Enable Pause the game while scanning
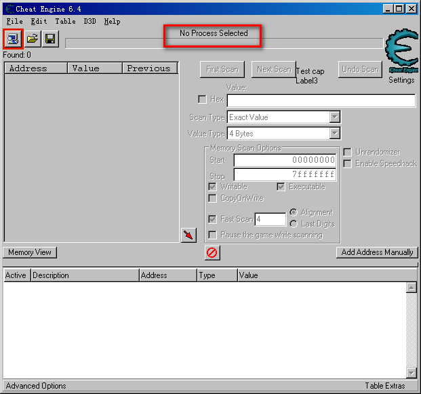The width and height of the screenshot is (421, 394). [212, 235]
